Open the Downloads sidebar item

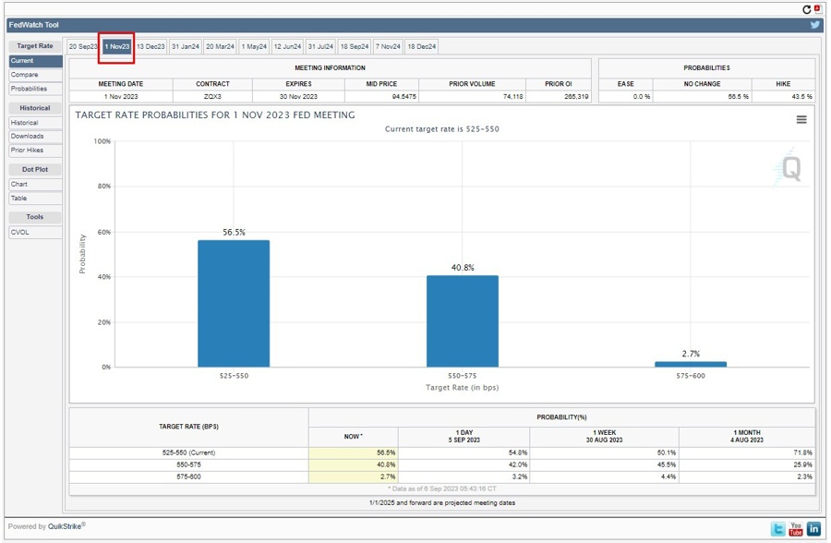coord(35,137)
